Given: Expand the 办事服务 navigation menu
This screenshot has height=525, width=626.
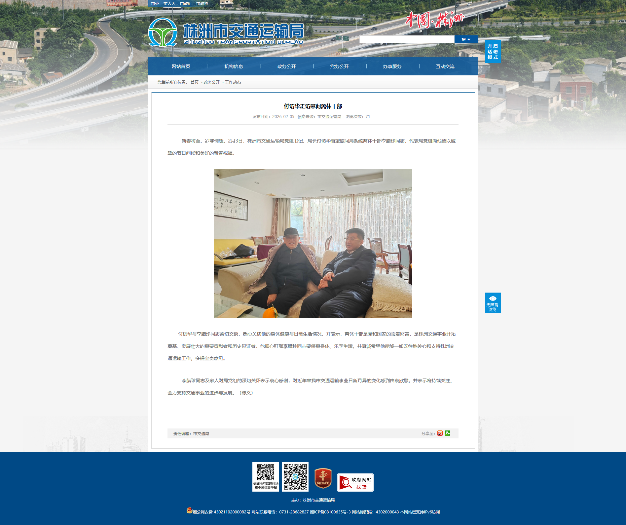Looking at the screenshot, I should click(x=392, y=66).
